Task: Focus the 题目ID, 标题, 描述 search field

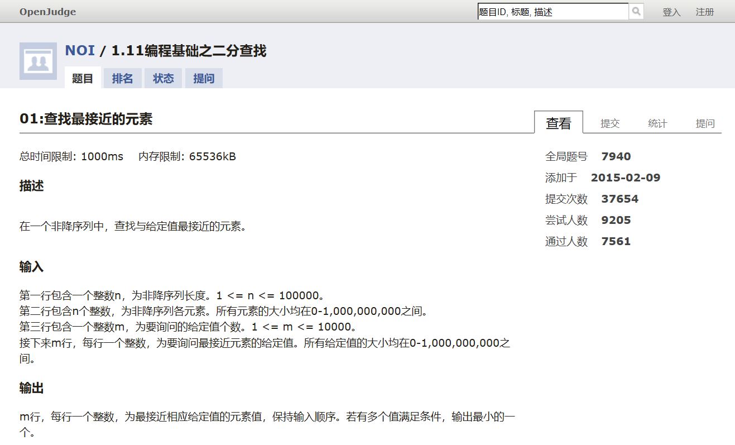Action: pyautogui.click(x=553, y=12)
